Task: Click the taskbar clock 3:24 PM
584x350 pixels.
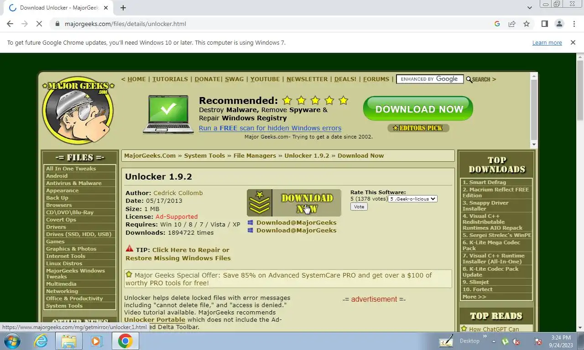Action: pyautogui.click(x=560, y=338)
